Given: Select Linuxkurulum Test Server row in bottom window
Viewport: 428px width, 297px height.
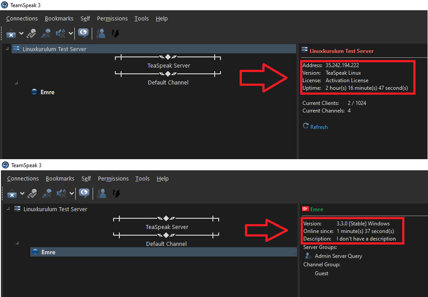Looking at the screenshot, I should (55, 209).
